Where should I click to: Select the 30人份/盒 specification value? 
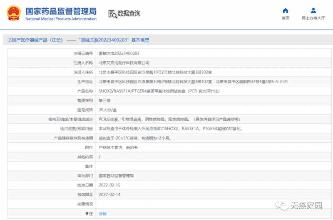pos(108,110)
